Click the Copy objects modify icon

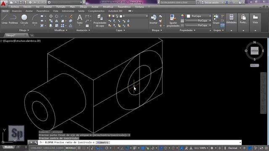click(51, 21)
